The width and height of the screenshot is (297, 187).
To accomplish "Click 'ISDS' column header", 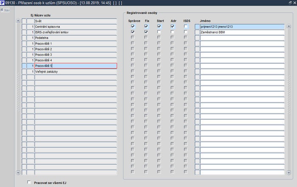I will pyautogui.click(x=187, y=21).
